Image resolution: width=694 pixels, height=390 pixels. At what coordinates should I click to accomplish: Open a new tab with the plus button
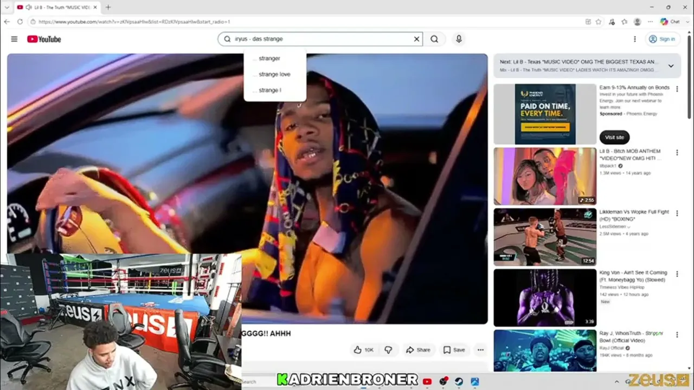click(108, 7)
